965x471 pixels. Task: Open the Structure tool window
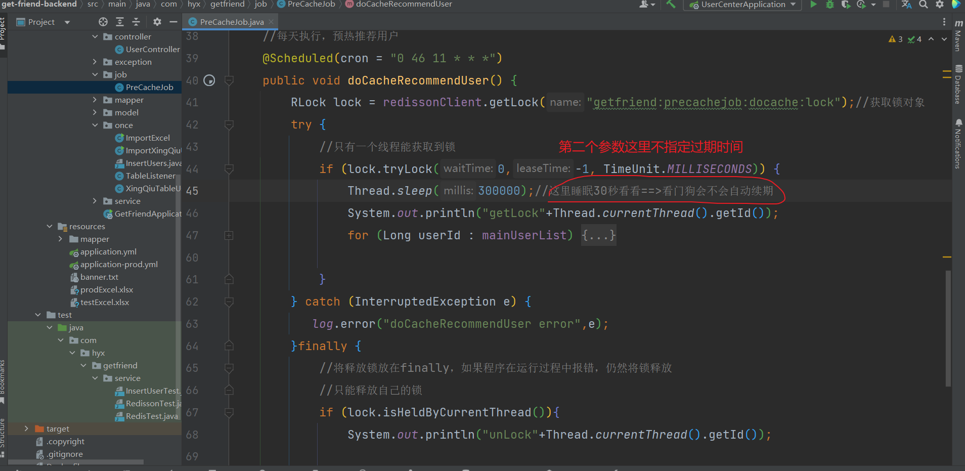point(3,438)
